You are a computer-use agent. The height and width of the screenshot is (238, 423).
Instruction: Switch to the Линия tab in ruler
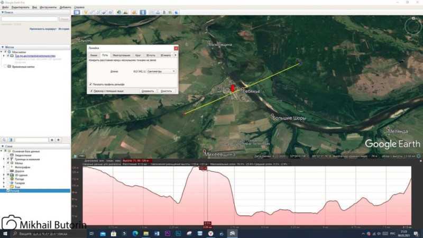(94, 55)
